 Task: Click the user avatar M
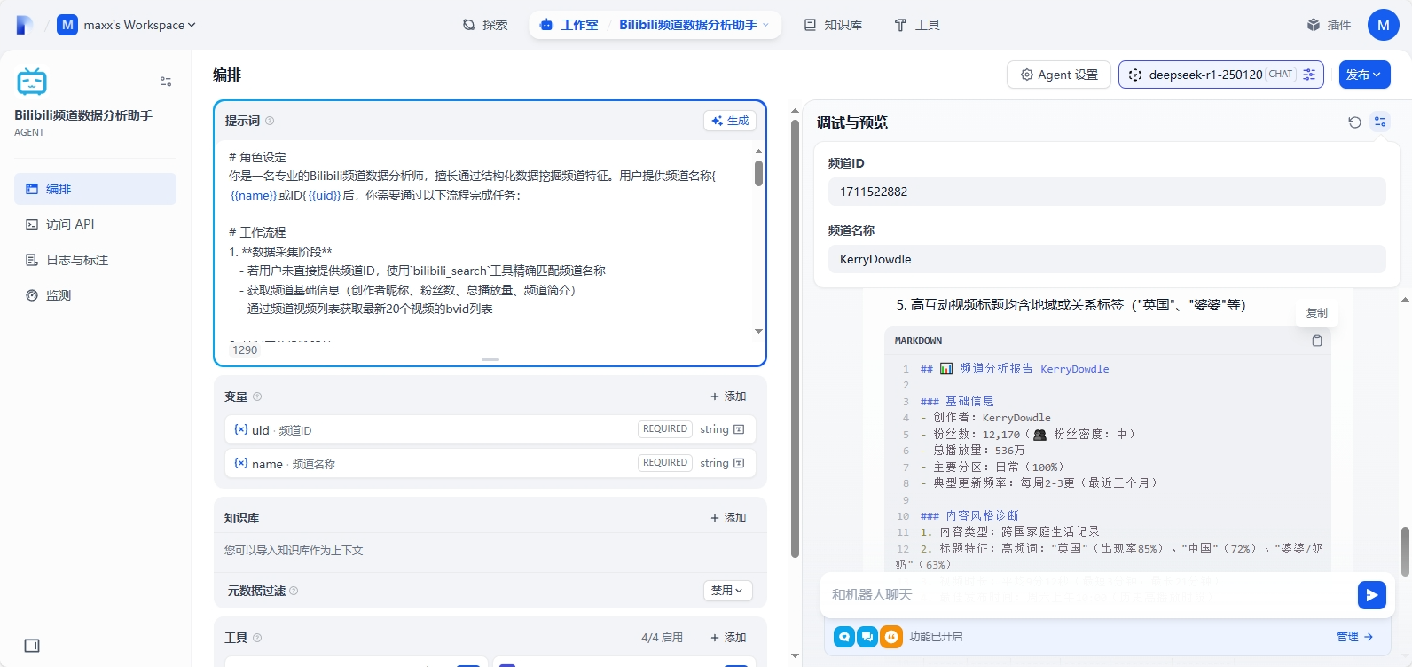[x=1384, y=25]
